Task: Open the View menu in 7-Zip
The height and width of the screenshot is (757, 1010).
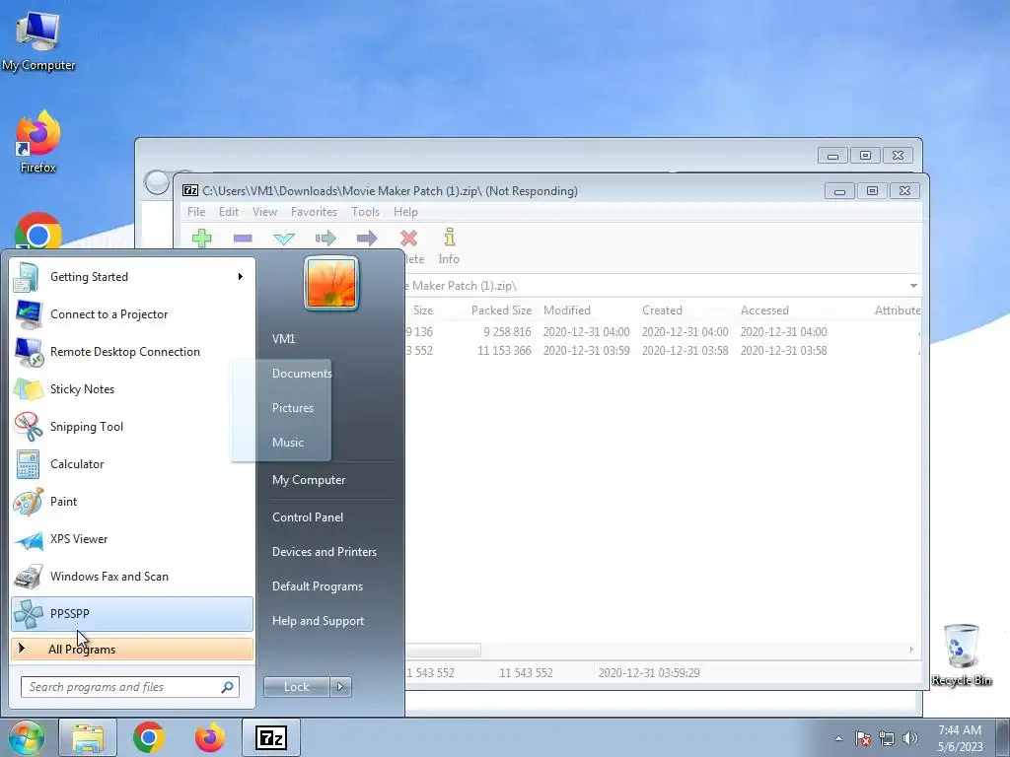Action: pos(264,212)
